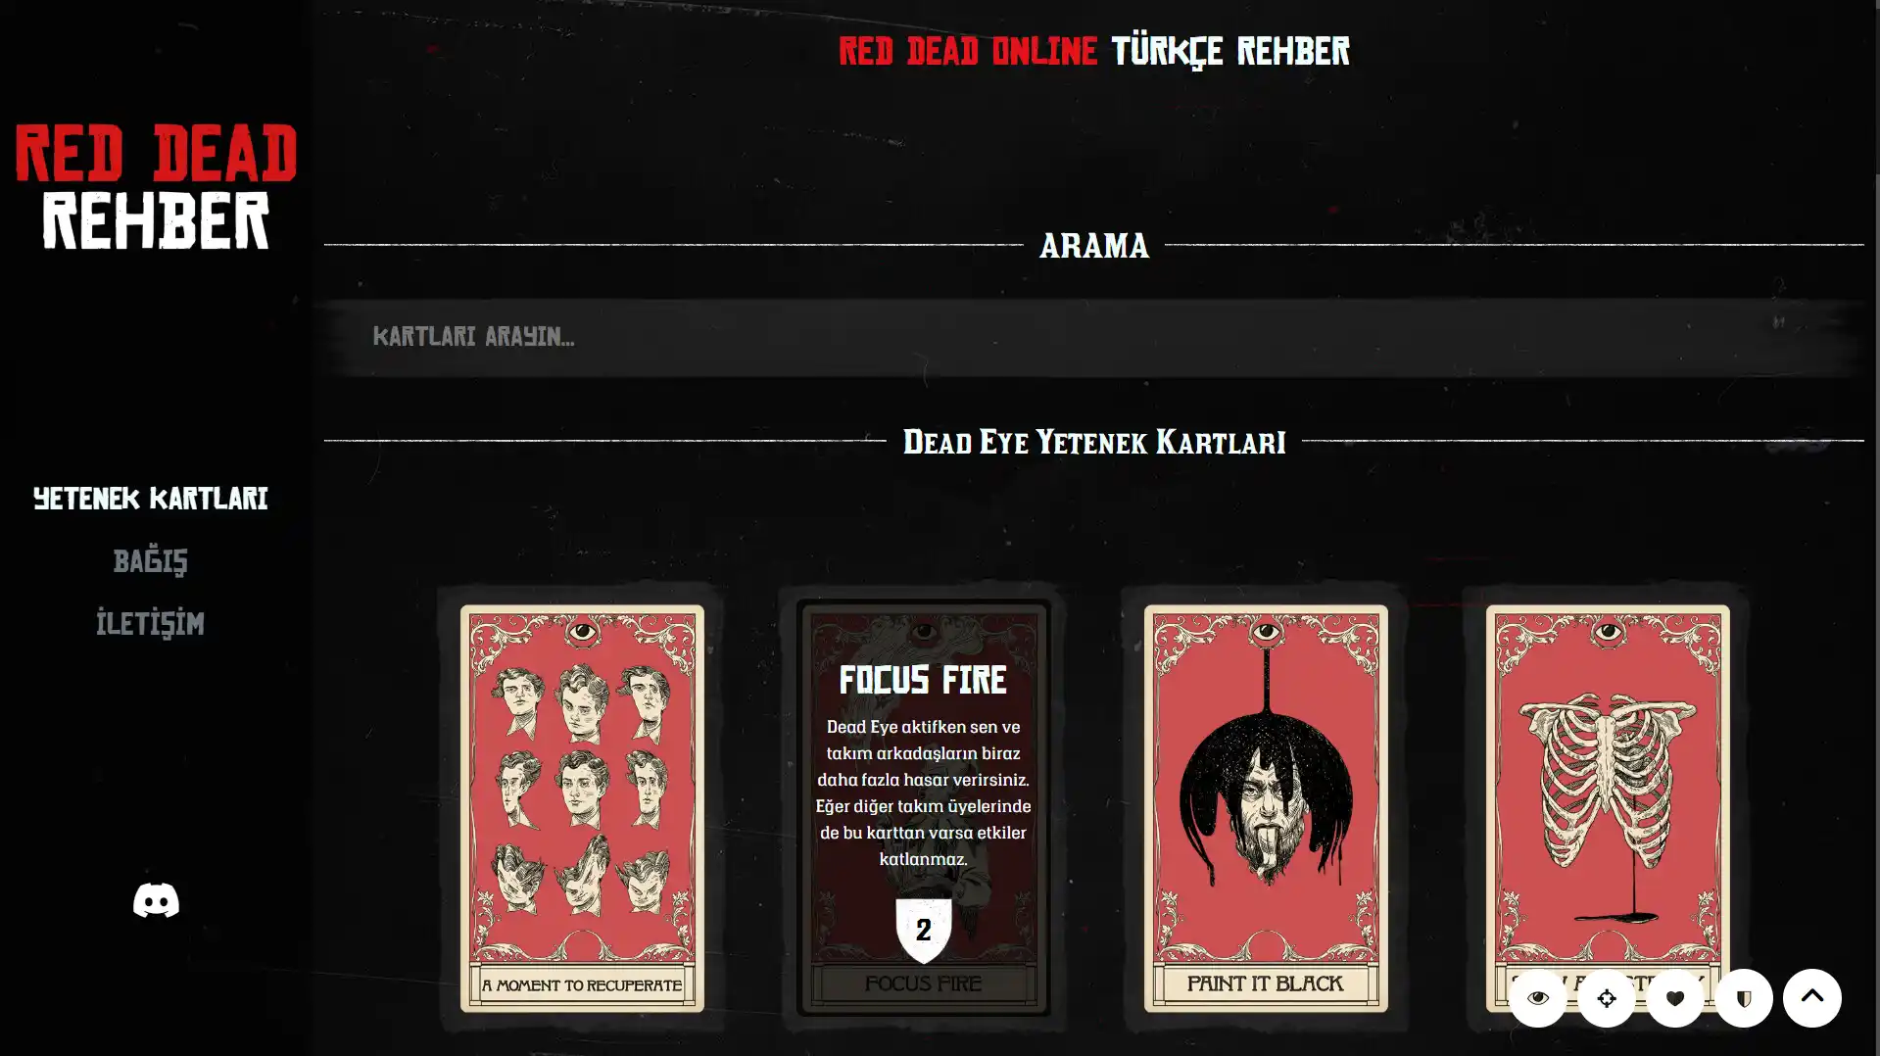Open the Paint It Black card
Viewport: 1880px width, 1056px height.
(1265, 808)
